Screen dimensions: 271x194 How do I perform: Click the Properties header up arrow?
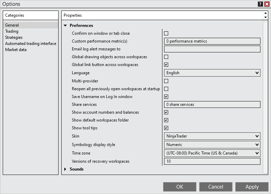pyautogui.click(x=266, y=13)
